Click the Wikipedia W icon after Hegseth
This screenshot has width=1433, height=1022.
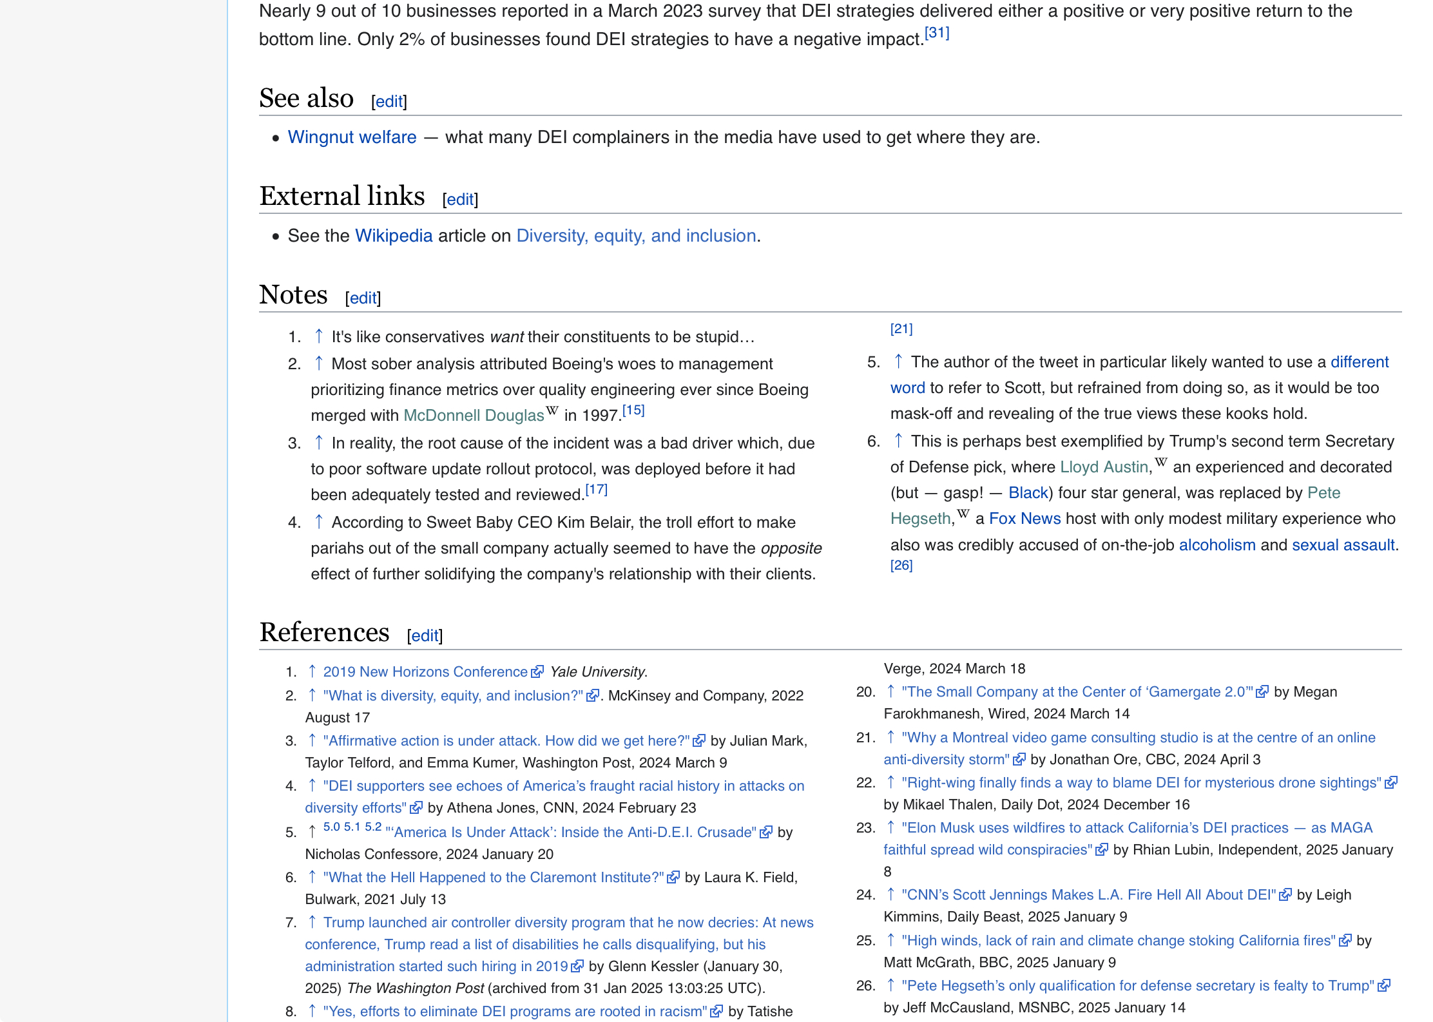pyautogui.click(x=963, y=513)
